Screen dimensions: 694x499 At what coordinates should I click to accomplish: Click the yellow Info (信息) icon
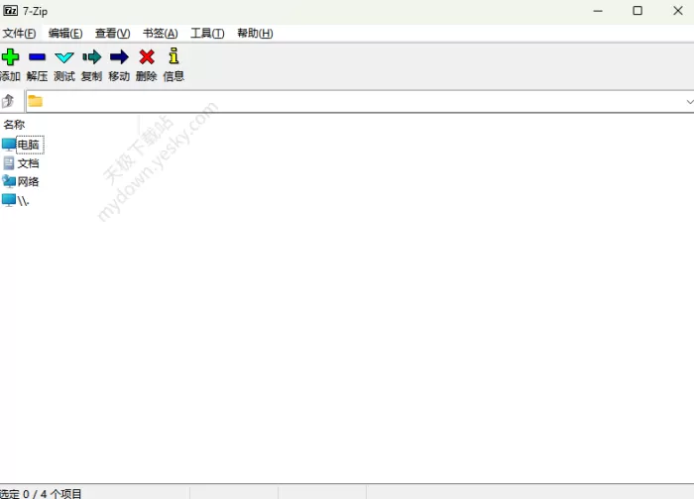coord(173,56)
